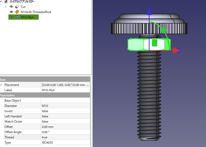Click the M10-Nut object icon
Screen dimensions: 206x147
click(17, 17)
